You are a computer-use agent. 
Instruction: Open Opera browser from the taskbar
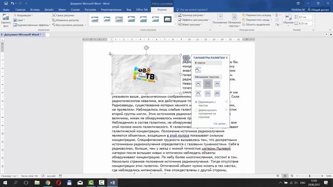click(x=59, y=182)
